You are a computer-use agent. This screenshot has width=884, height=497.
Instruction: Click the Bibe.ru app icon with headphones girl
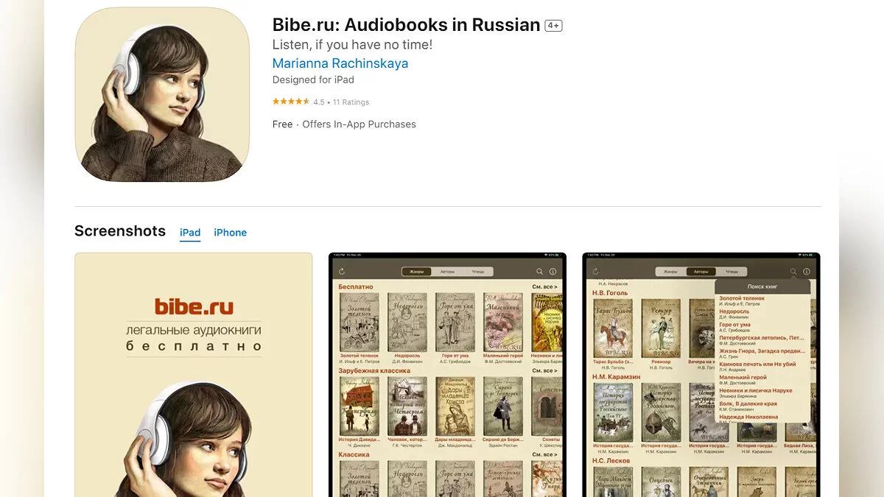click(x=162, y=95)
